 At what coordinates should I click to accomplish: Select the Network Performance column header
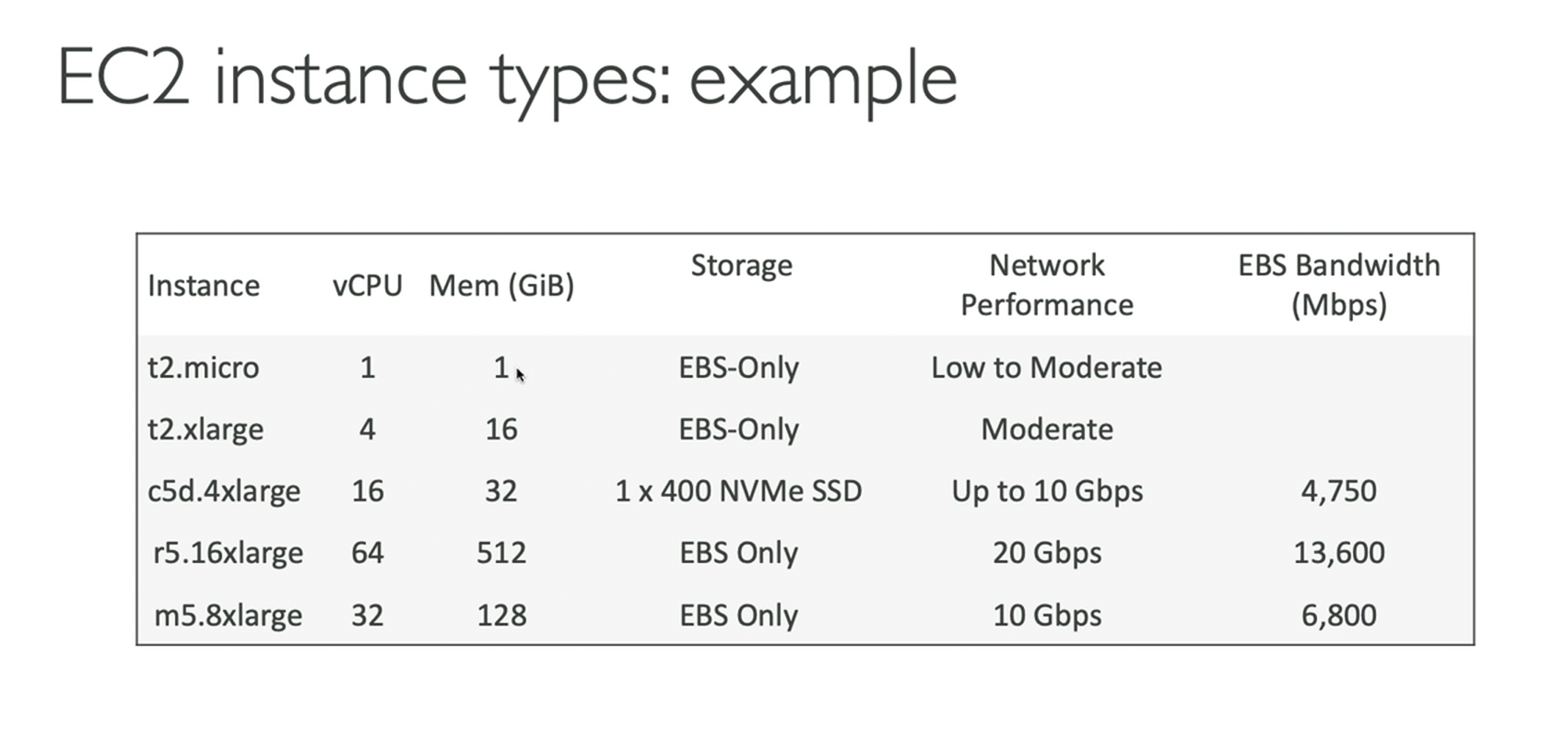coord(1047,285)
